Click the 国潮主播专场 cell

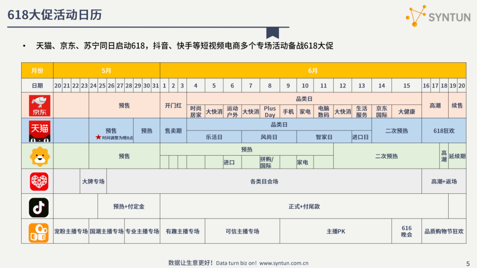pos(107,231)
